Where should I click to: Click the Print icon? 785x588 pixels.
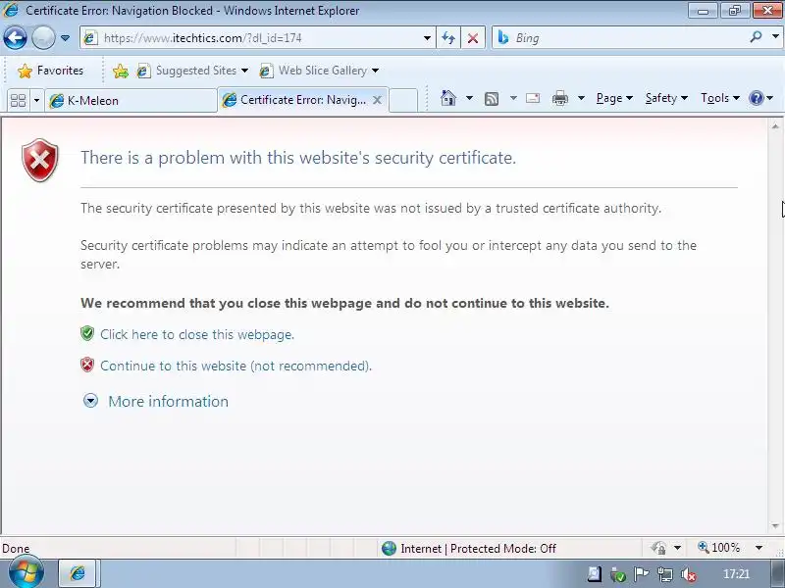tap(560, 98)
